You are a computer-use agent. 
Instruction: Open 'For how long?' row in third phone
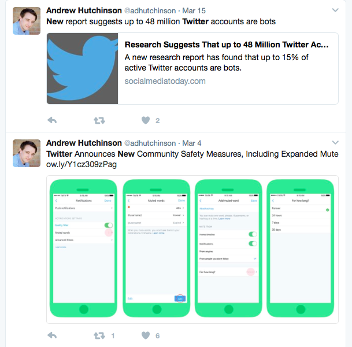[x=228, y=272]
